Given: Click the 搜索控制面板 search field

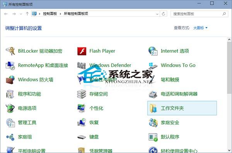Looking at the screenshot, I should coord(199,14).
